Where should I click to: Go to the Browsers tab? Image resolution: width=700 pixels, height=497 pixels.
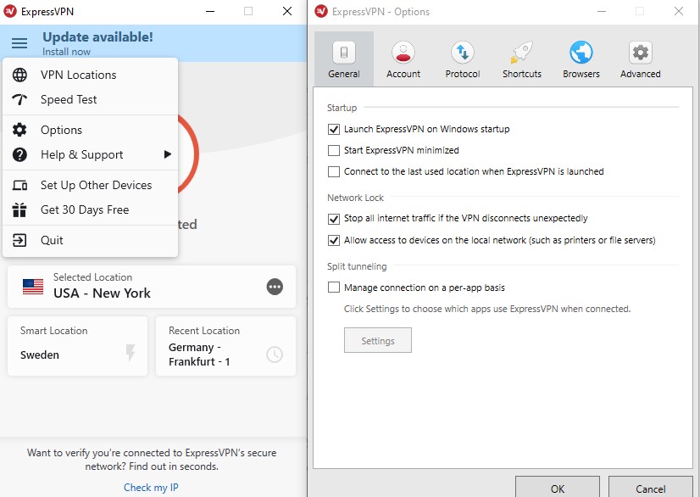click(581, 59)
